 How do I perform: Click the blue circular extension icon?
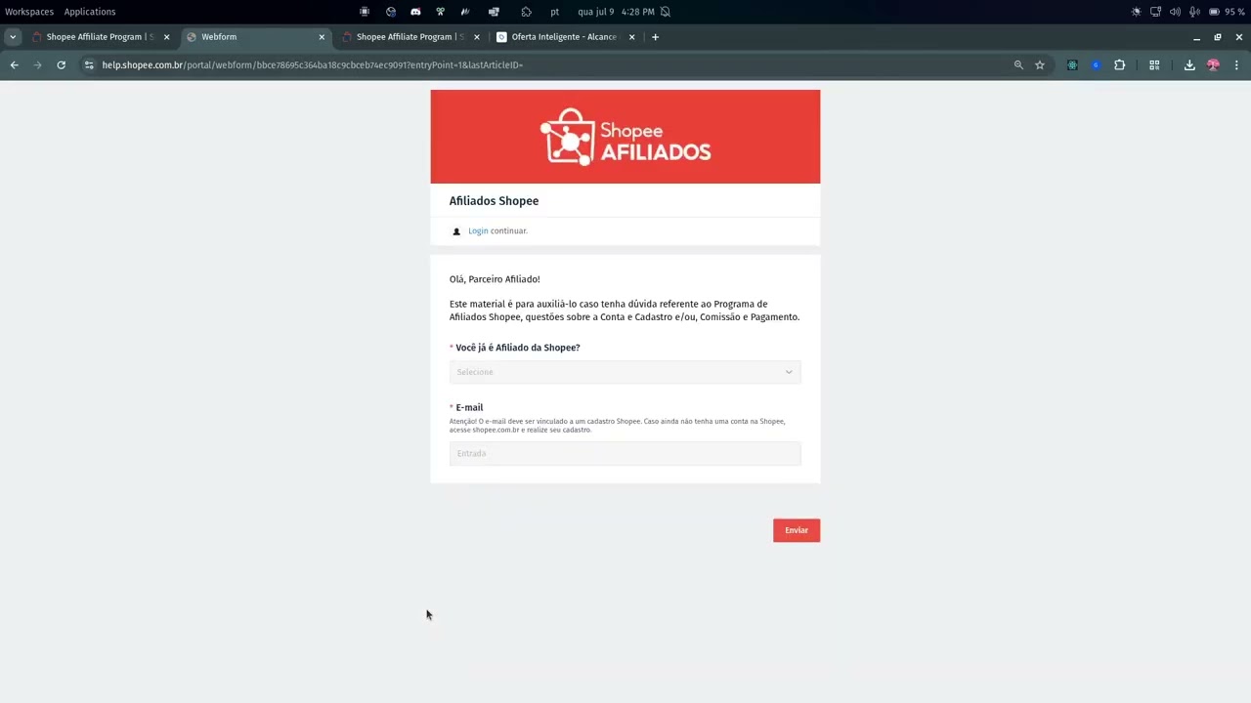[1096, 65]
